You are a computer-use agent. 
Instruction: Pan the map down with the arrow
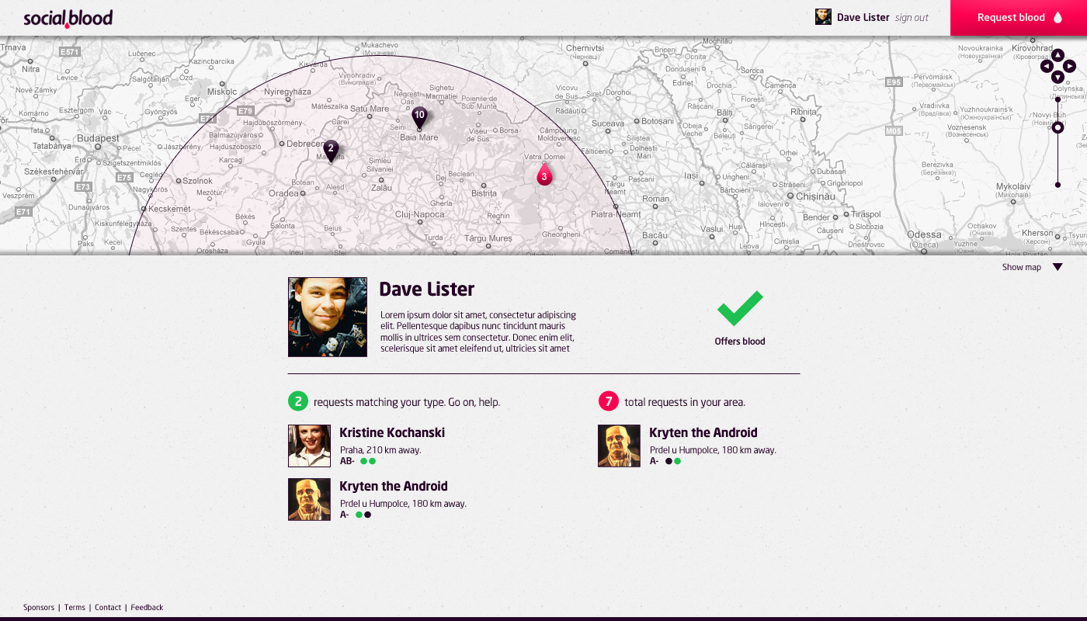click(1057, 77)
